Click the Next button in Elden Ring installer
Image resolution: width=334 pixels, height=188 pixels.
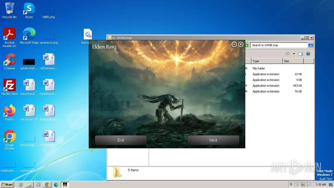point(213,140)
